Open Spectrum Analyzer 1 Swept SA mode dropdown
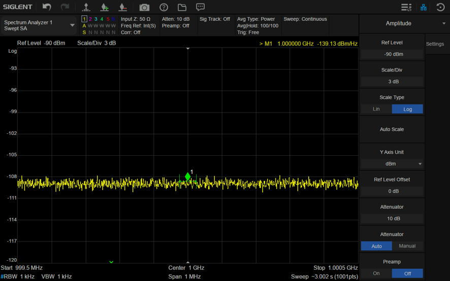 (39, 25)
